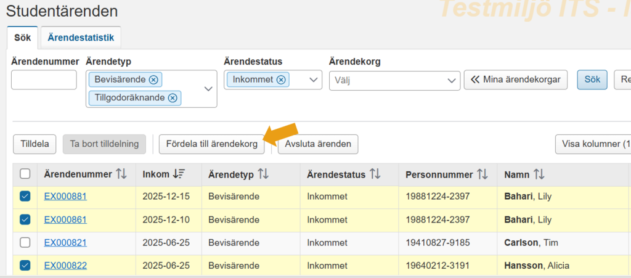This screenshot has height=278, width=631.
Task: Click the Avsluta ärenden button
Action: (318, 144)
